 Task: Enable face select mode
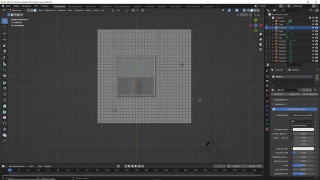[x=35, y=10]
